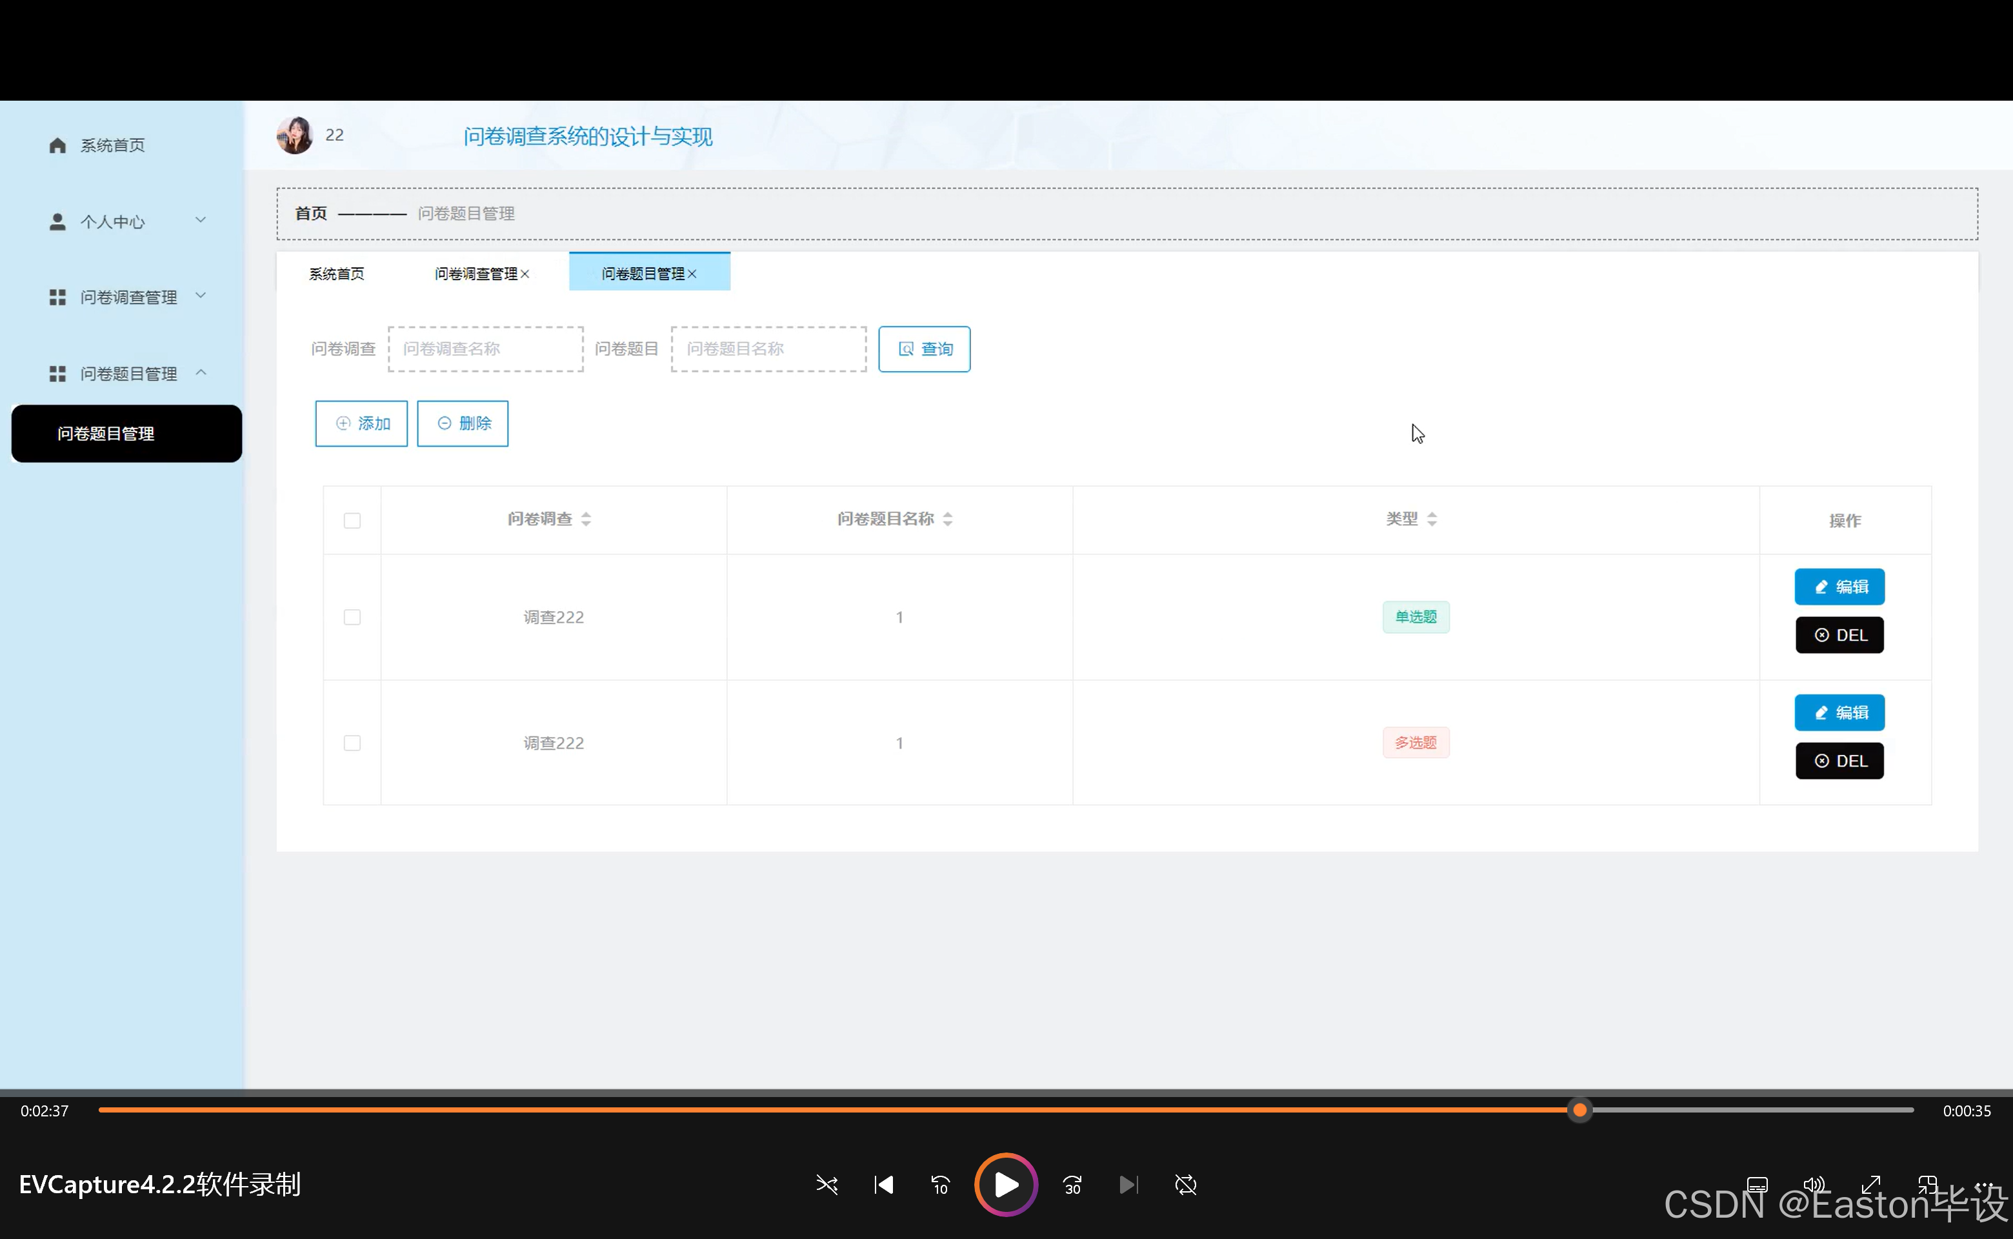The image size is (2013, 1239).
Task: Click the 添加 add button
Action: pos(361,424)
